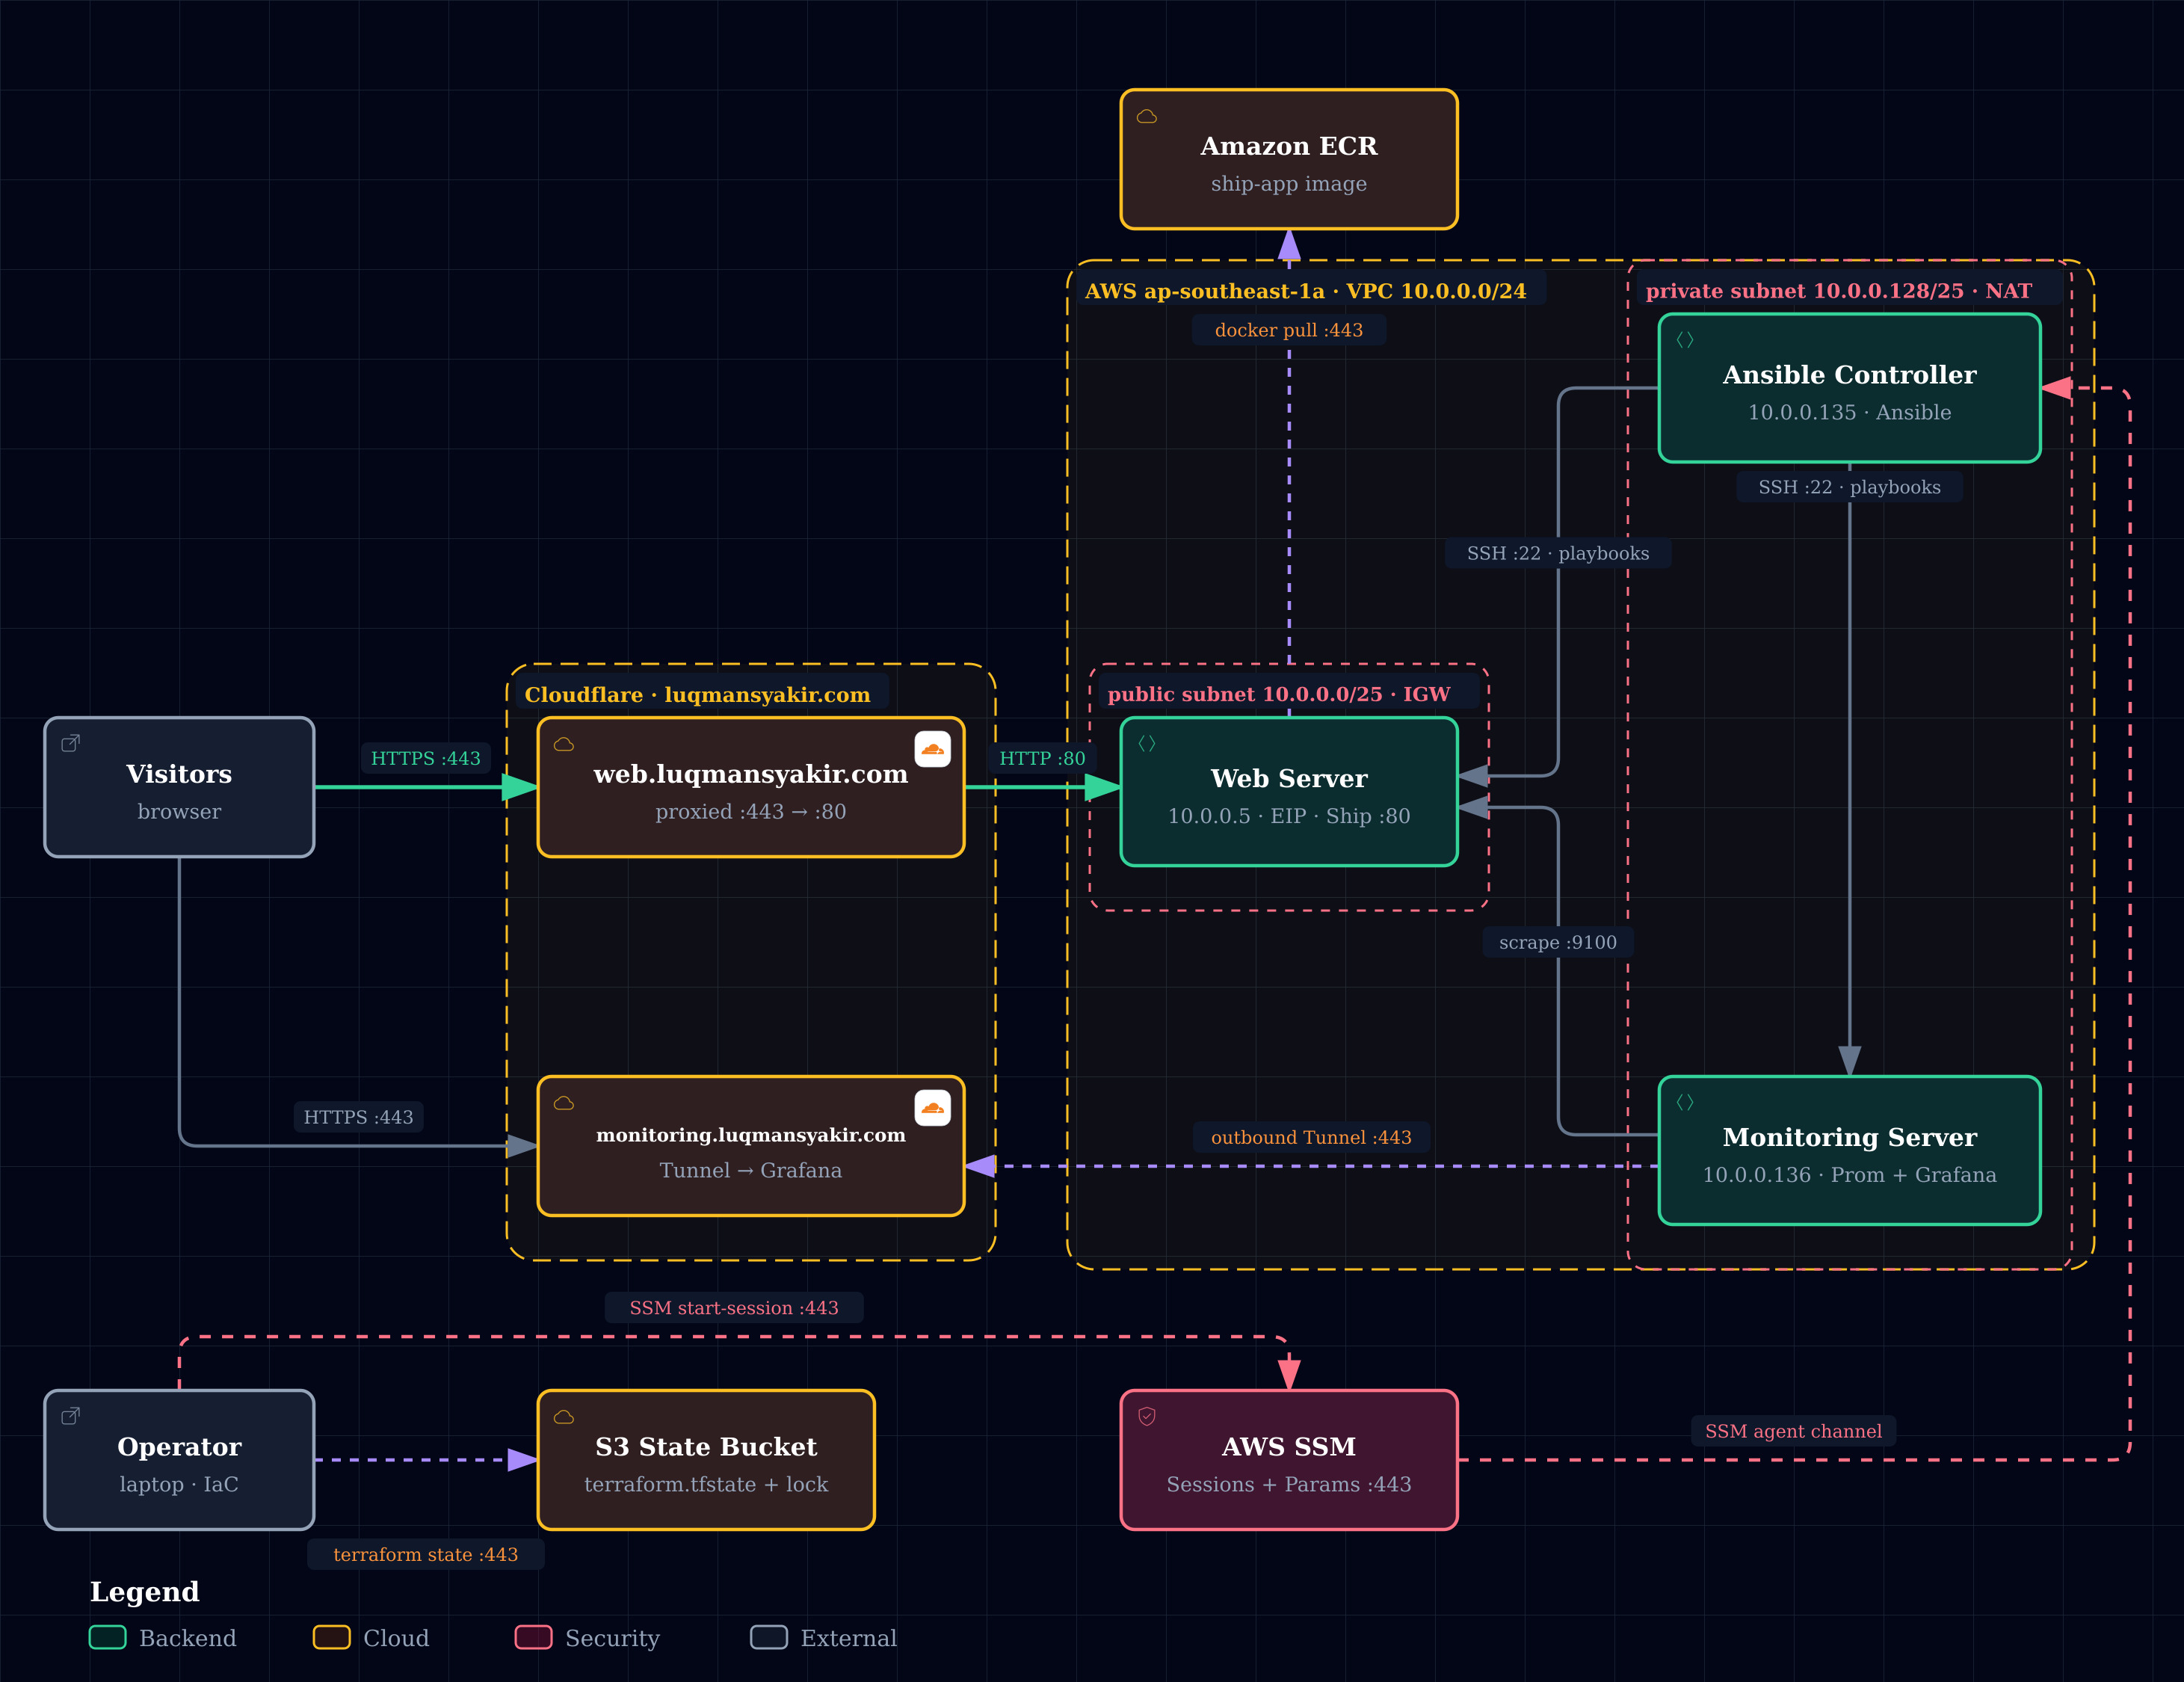Click the 'terraform state :443' edge label
Image resolution: width=2184 pixels, height=1682 pixels.
[x=425, y=1555]
